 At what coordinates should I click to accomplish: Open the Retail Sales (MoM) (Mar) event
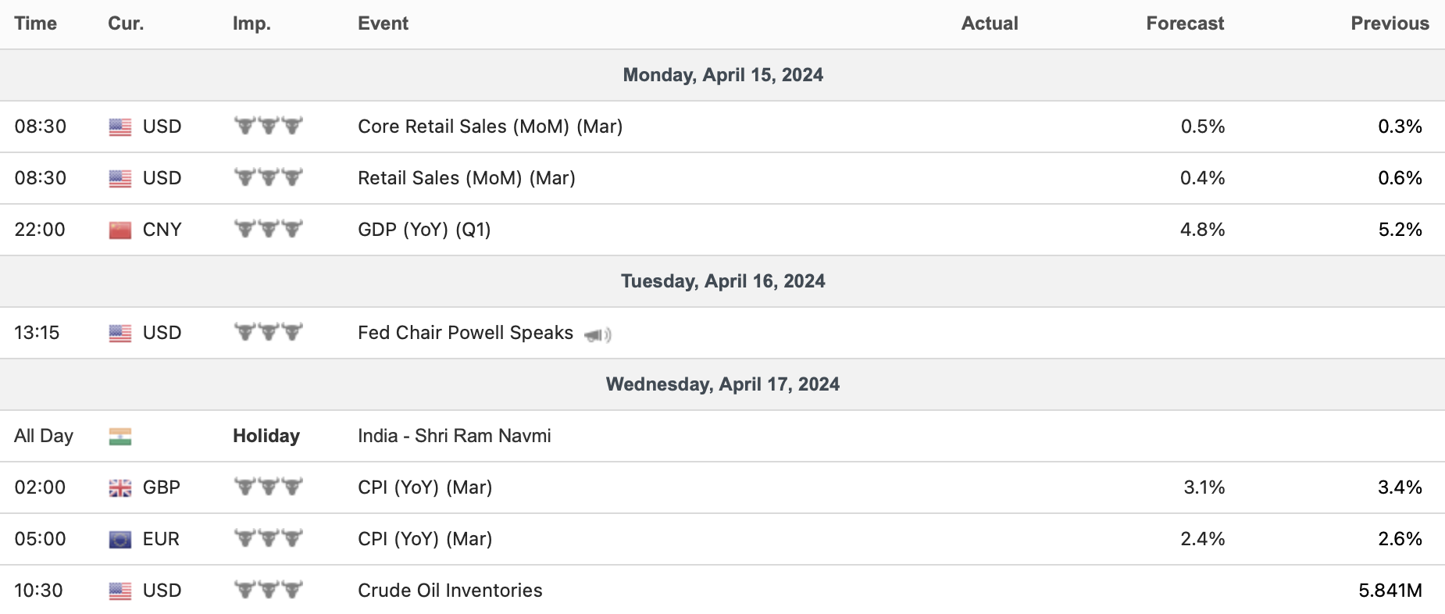pyautogui.click(x=466, y=178)
